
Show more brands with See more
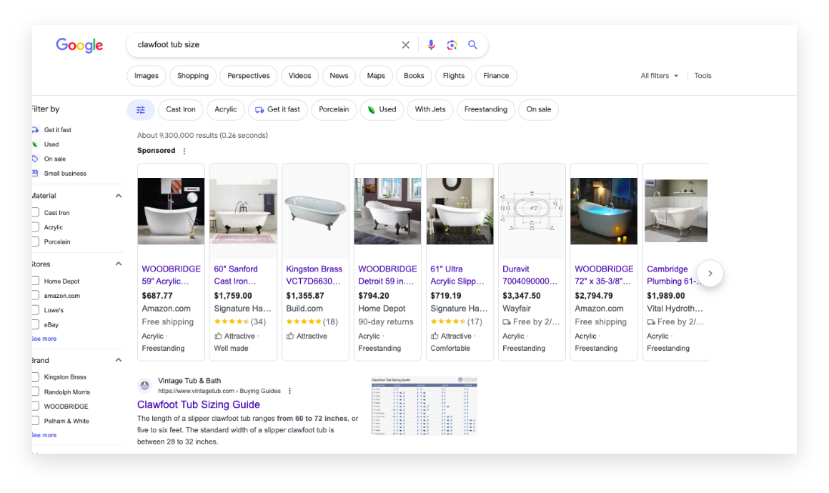tap(44, 435)
